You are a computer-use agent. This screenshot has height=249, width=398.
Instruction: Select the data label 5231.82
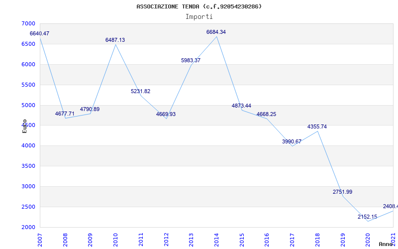coord(141,91)
